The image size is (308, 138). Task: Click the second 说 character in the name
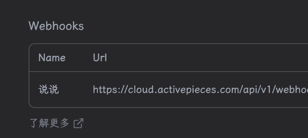point(54,90)
